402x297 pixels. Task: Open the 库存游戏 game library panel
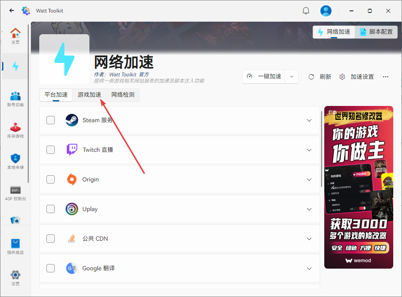pos(15,129)
